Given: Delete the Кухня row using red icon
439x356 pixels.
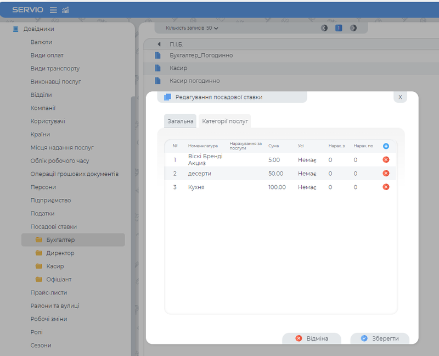Looking at the screenshot, I should point(386,187).
